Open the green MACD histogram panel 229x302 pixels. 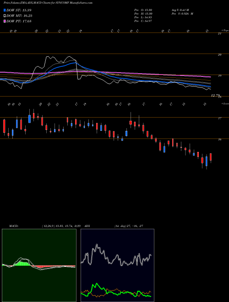pos(39,265)
